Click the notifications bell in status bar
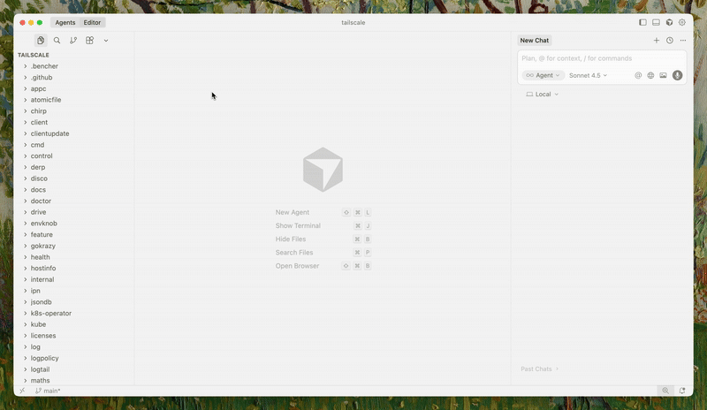 [682, 391]
